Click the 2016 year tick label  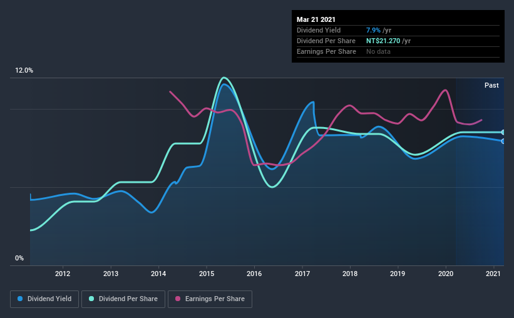254,274
